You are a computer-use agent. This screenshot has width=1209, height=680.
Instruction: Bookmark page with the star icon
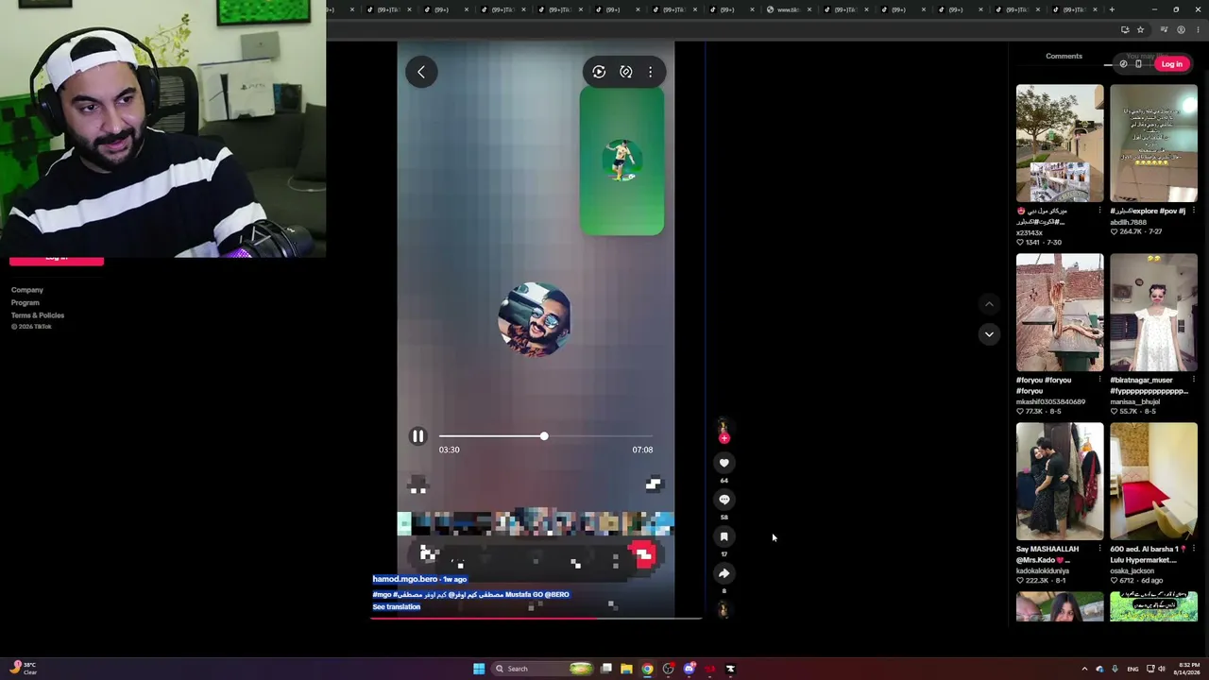coord(1140,29)
